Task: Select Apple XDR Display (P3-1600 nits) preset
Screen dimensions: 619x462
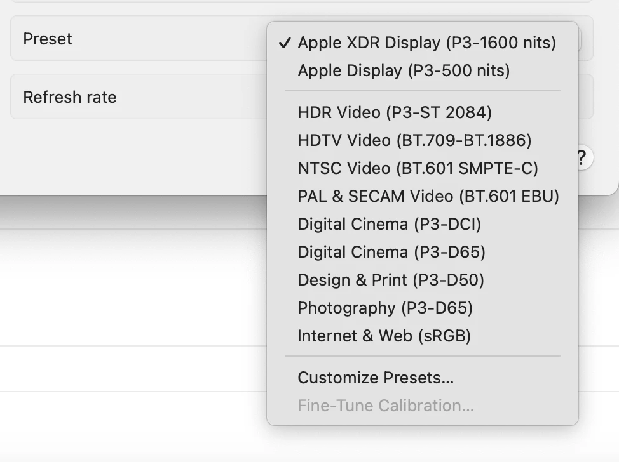Action: pyautogui.click(x=426, y=43)
